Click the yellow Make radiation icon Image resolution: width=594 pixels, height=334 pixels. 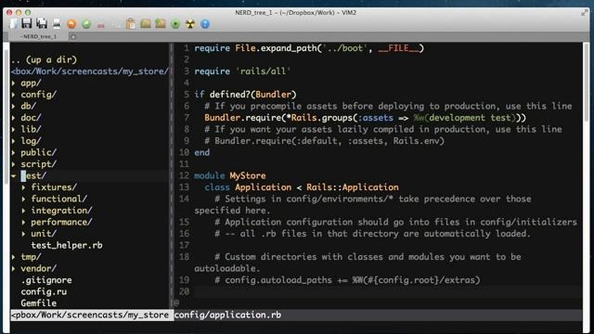point(190,24)
